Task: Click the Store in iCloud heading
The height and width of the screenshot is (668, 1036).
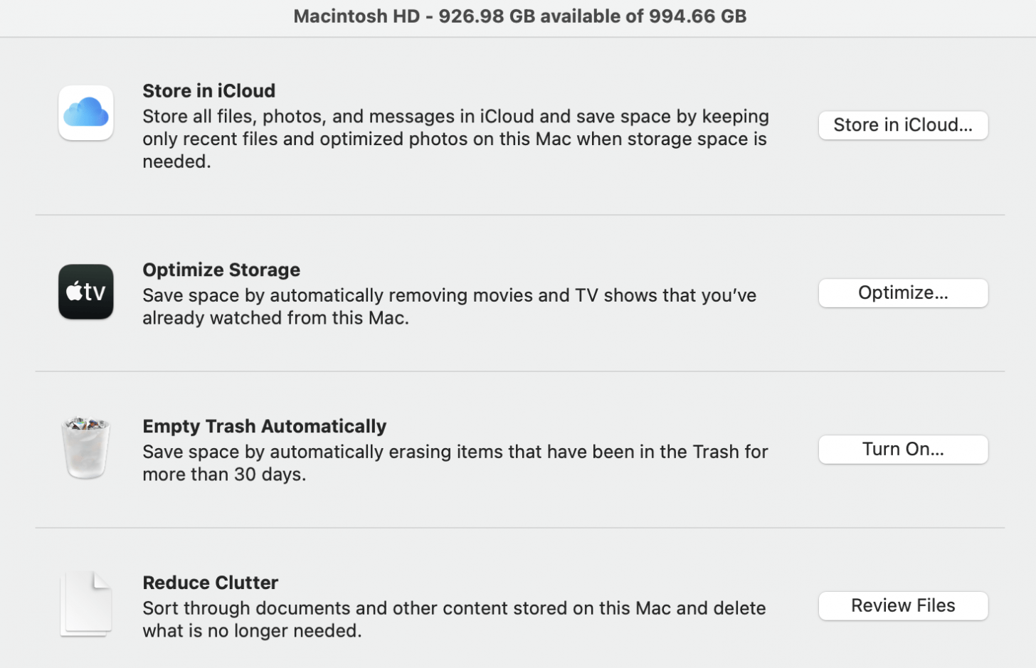Action: [208, 91]
